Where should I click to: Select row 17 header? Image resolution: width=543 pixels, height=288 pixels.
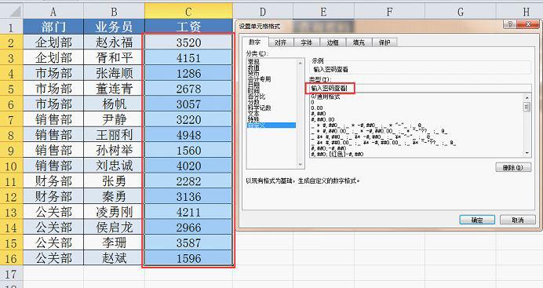(11, 273)
